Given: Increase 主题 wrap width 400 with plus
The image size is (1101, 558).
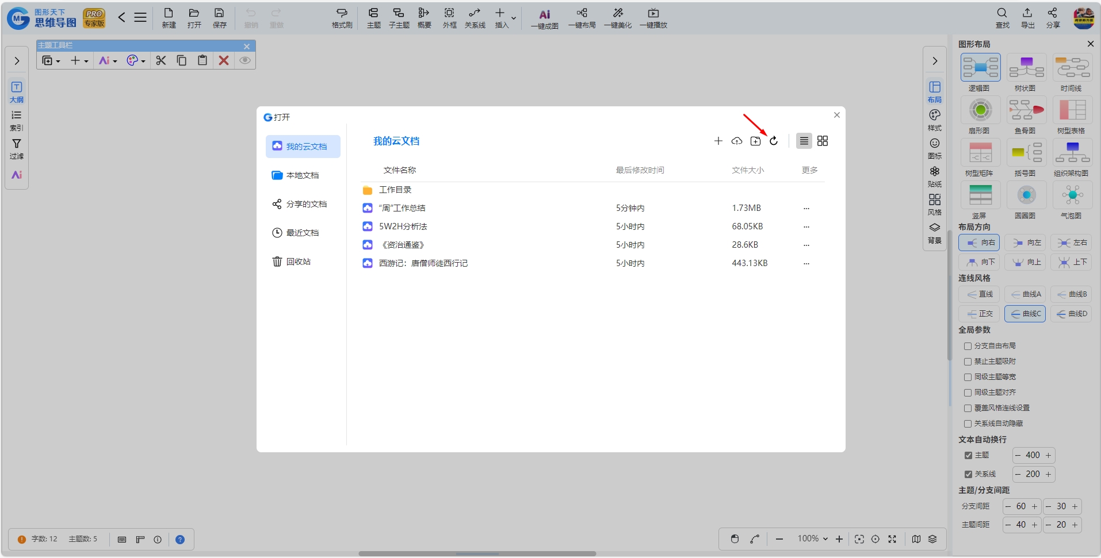Looking at the screenshot, I should tap(1048, 455).
